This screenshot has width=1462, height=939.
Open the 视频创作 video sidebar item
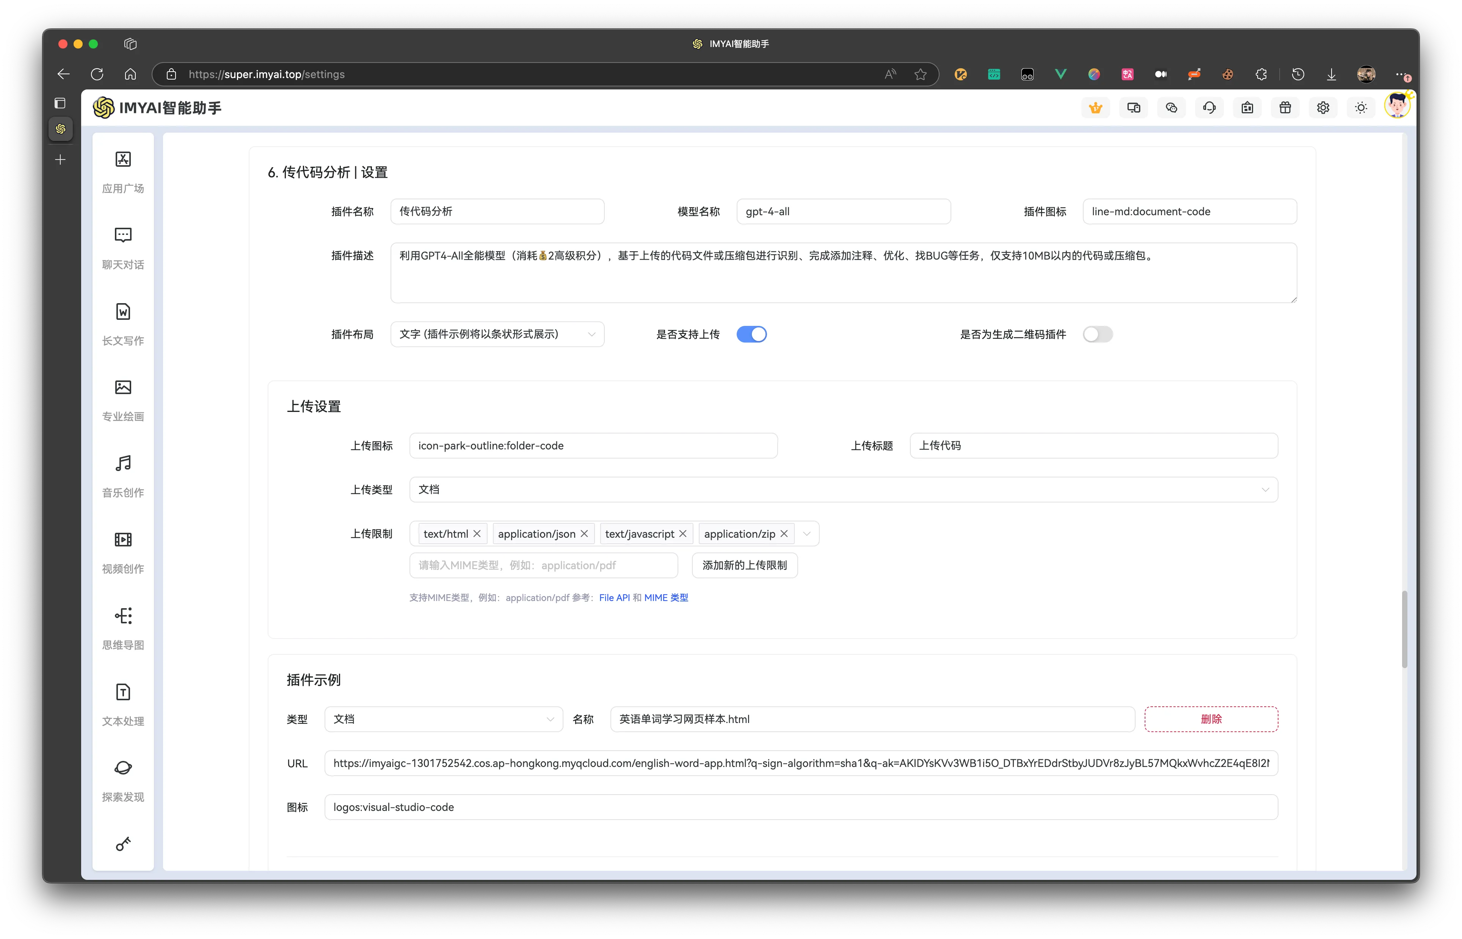coord(122,553)
